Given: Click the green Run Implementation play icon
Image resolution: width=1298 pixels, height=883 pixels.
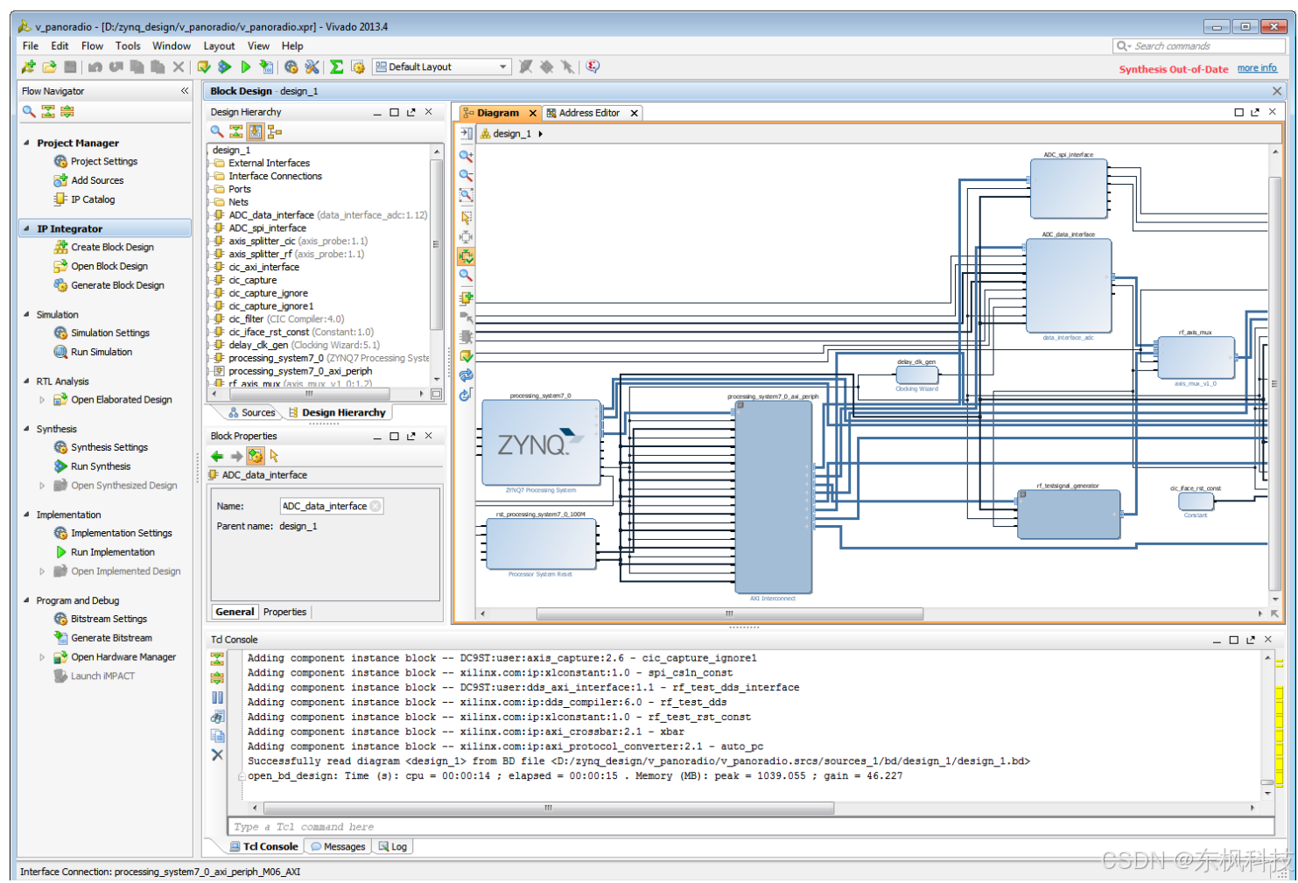Looking at the screenshot, I should click(x=246, y=67).
